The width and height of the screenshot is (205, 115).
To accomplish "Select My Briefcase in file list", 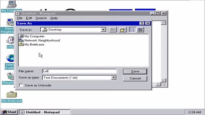I will click(x=31, y=44).
